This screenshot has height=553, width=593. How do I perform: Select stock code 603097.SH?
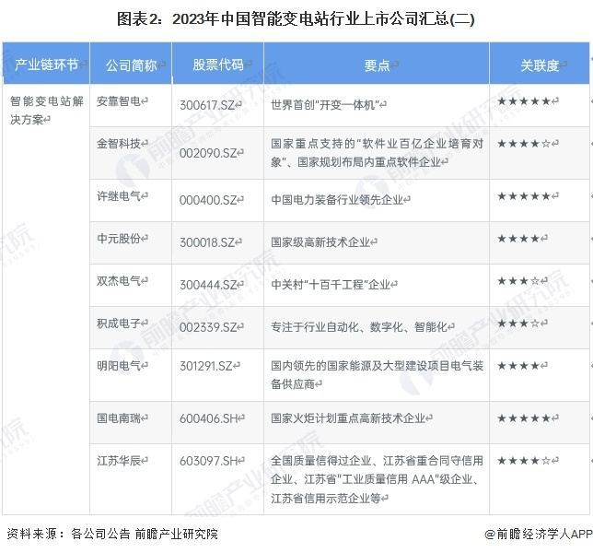pos(208,461)
